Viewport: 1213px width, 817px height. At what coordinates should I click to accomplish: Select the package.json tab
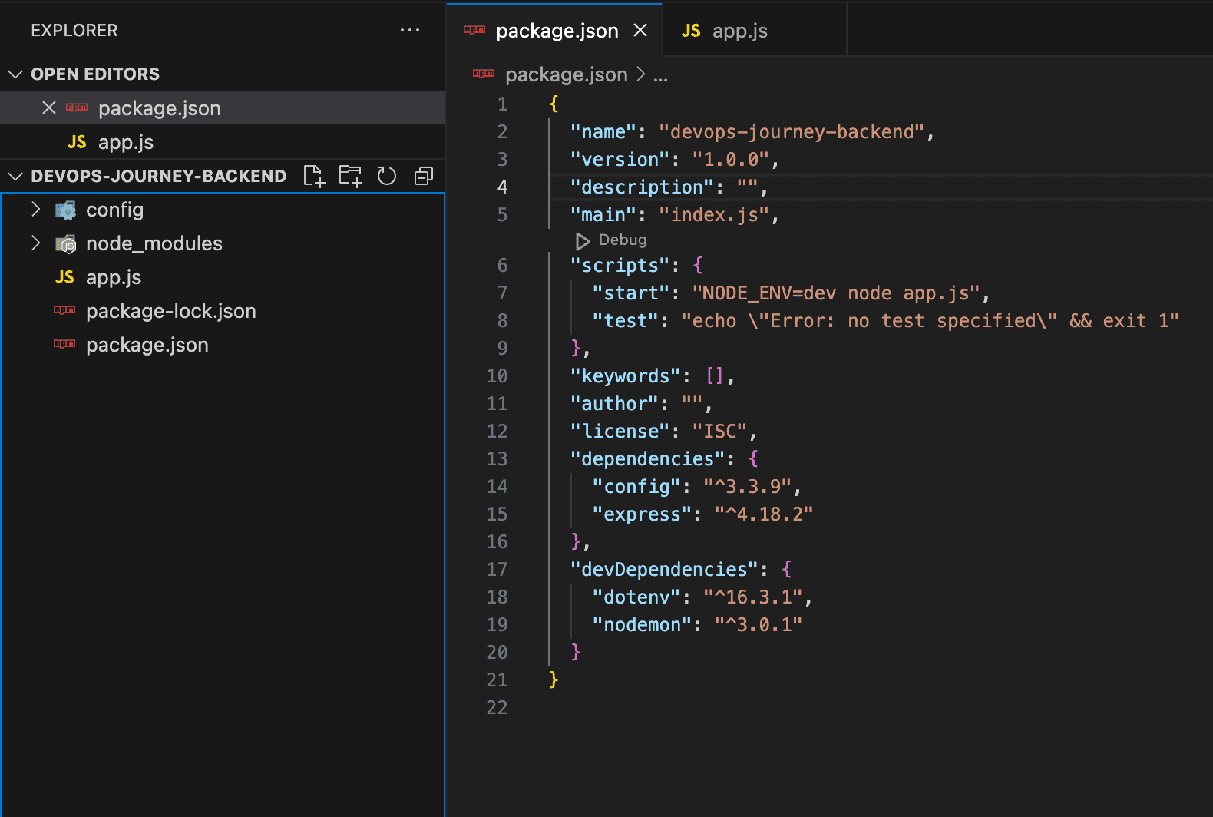(554, 31)
